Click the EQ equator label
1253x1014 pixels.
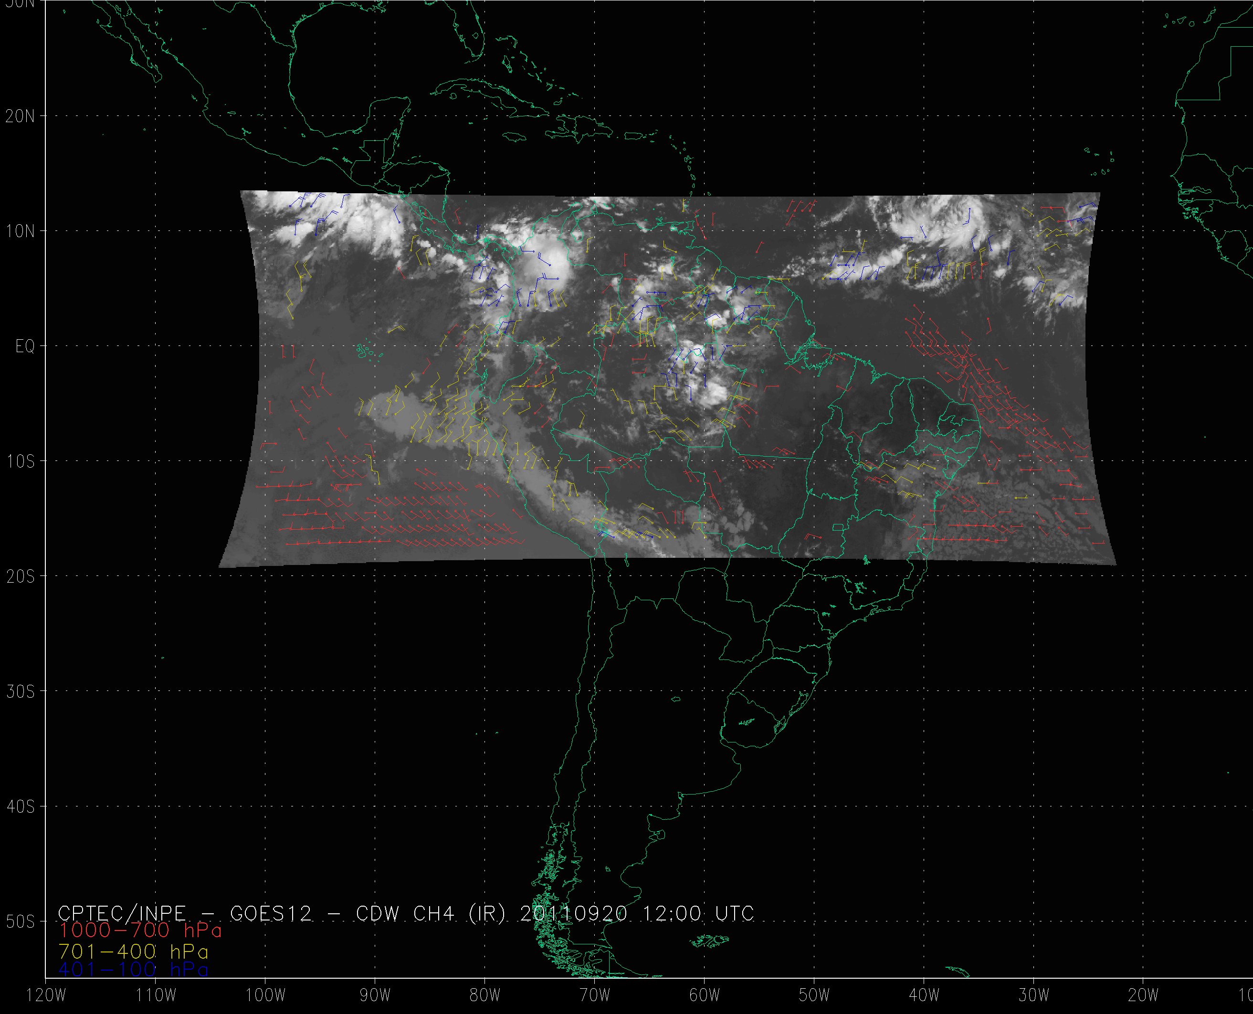(25, 346)
